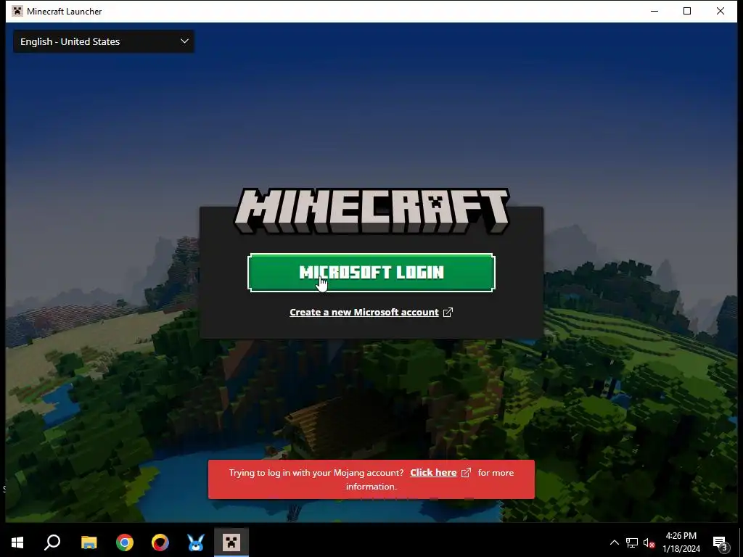This screenshot has width=743, height=557.
Task: Open the blue rabbit app in taskbar
Action: pos(196,542)
